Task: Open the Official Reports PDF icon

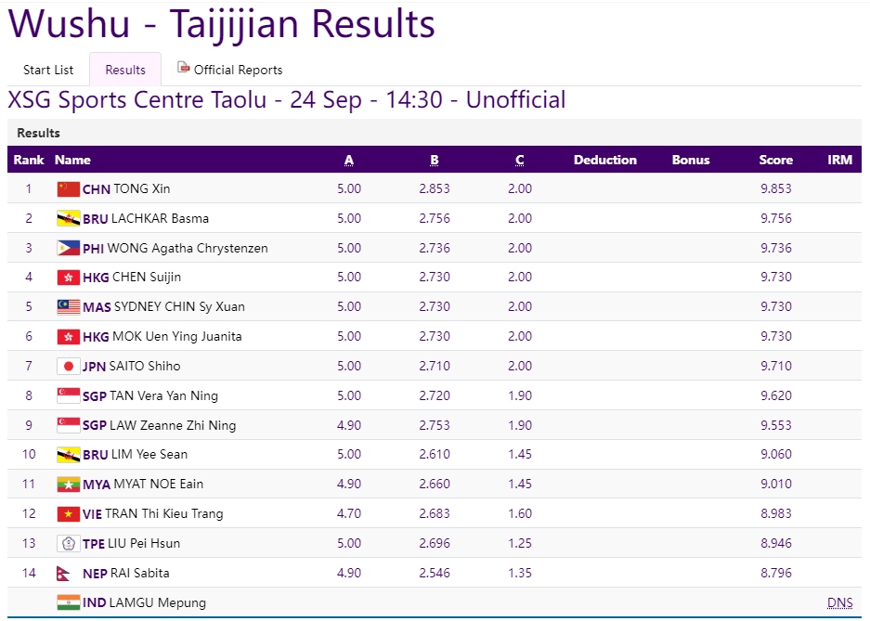Action: click(x=183, y=68)
